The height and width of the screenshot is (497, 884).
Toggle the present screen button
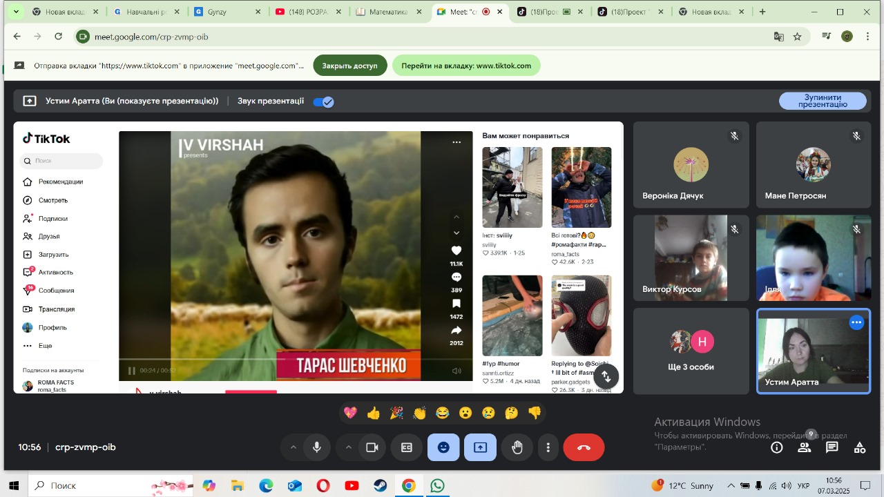480,447
